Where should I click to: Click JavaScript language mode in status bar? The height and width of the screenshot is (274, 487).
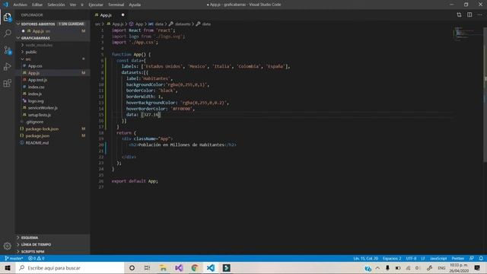point(438,258)
